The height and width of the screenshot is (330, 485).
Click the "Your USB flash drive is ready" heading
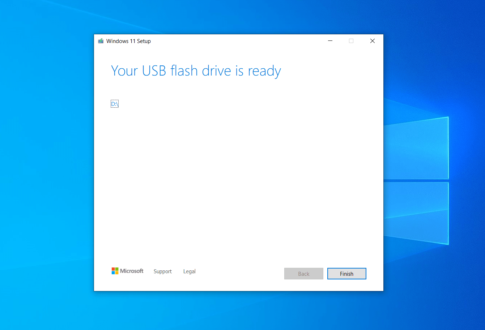coord(196,71)
